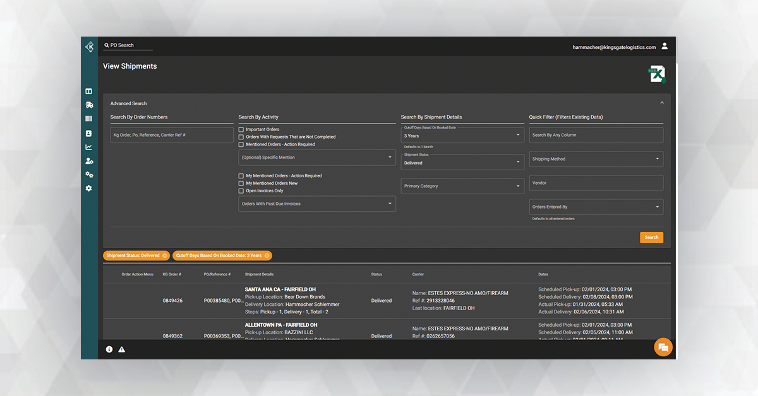Click the user profile icon at top right
This screenshot has height=396, width=758.
coord(665,46)
